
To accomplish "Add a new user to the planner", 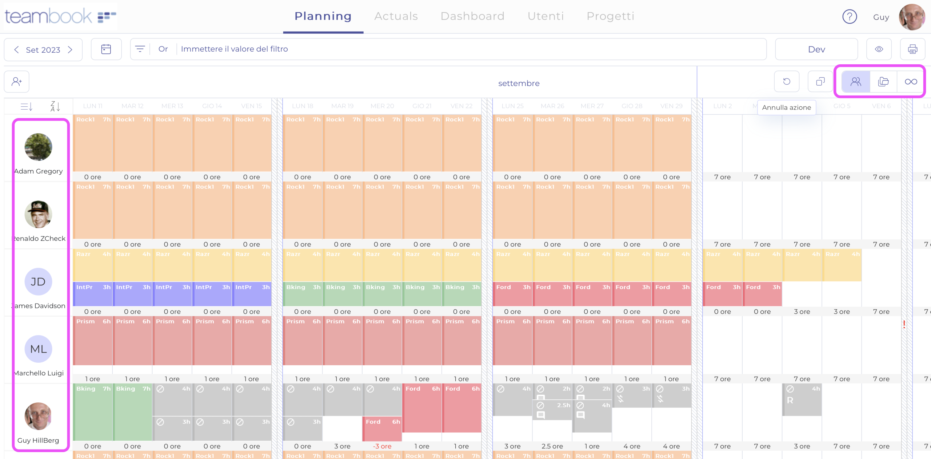I will tap(16, 81).
